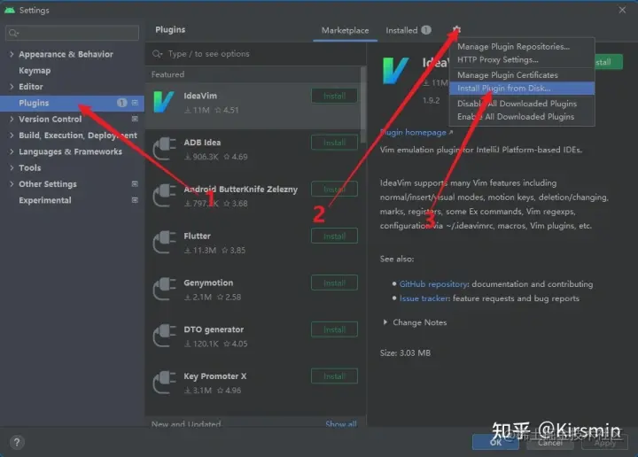The height and width of the screenshot is (457, 638).
Task: Click the project-level icon next to Plugins
Action: (135, 103)
